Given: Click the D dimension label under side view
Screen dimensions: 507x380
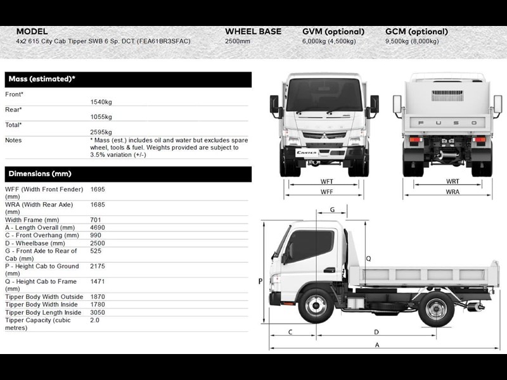Looking at the screenshot, I should coord(376,332).
